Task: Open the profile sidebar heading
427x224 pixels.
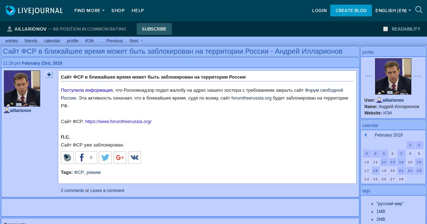Action: point(368,52)
